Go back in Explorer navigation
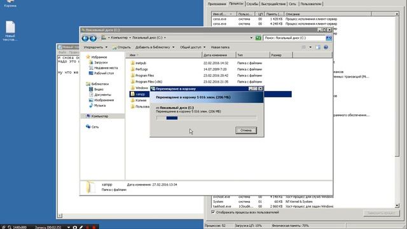The height and width of the screenshot is (229, 407). tap(85, 38)
